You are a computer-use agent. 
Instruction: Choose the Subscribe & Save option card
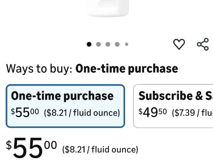173,106
